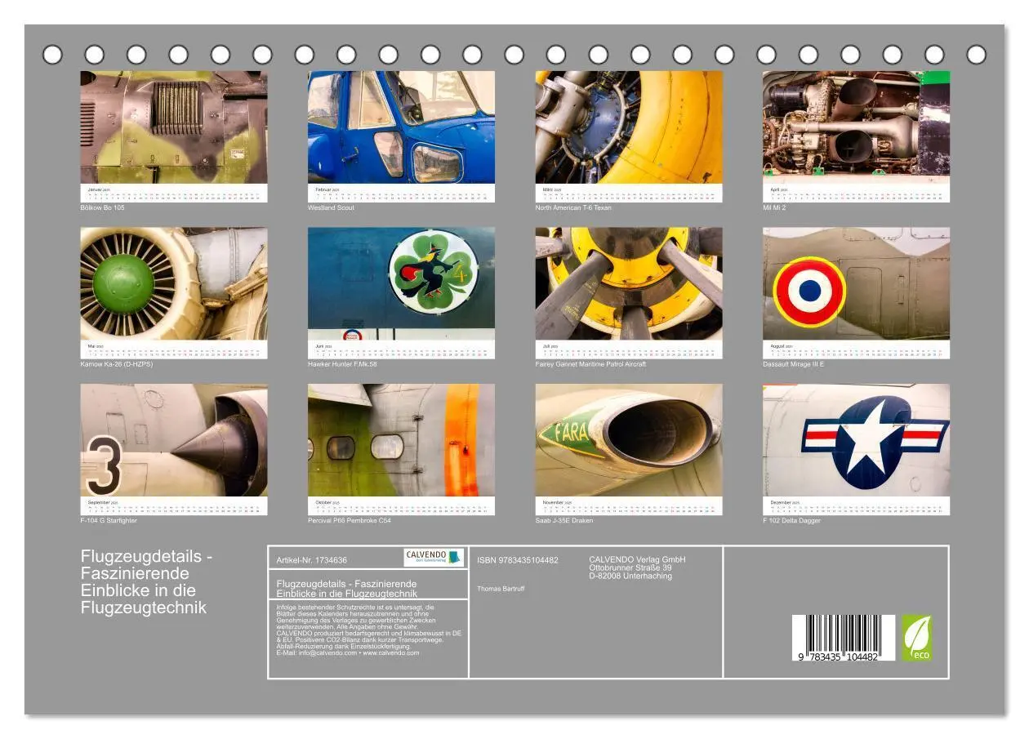Click the green eco leaf badge
This screenshot has height=739, width=1029.
(916, 638)
